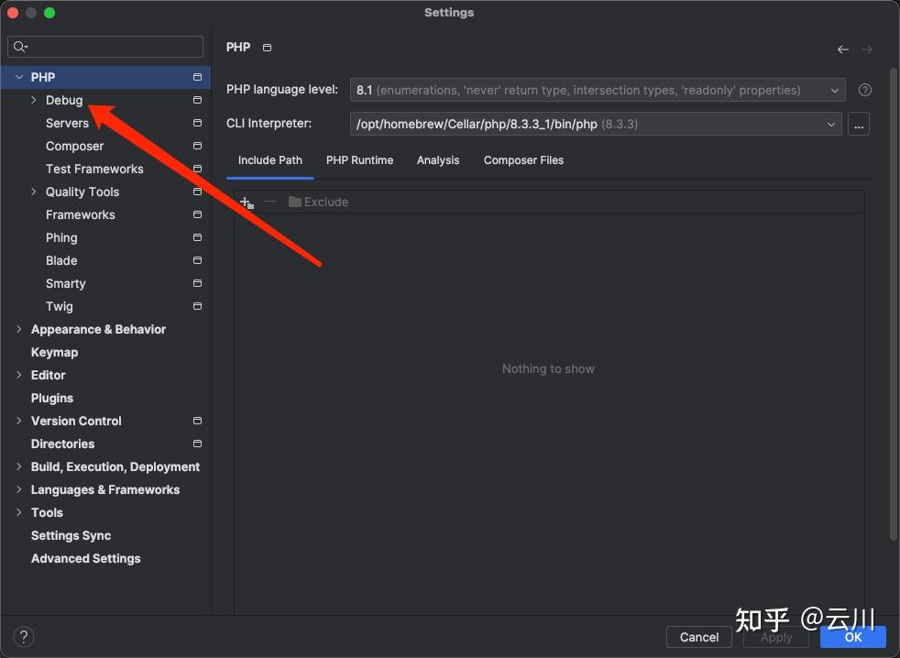Image resolution: width=900 pixels, height=658 pixels.
Task: Click project-level icon on Servers row
Action: tap(197, 123)
